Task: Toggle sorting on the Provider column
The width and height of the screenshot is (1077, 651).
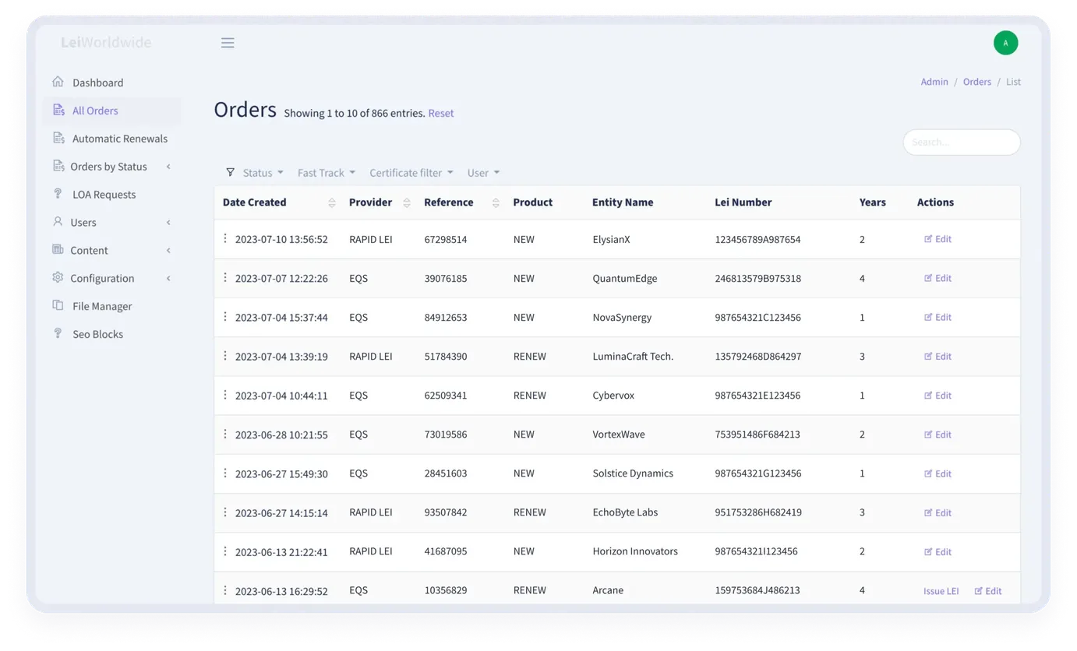Action: point(407,202)
